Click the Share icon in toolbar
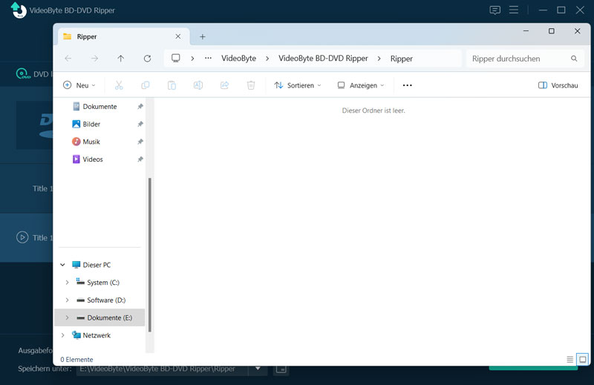 tap(225, 85)
